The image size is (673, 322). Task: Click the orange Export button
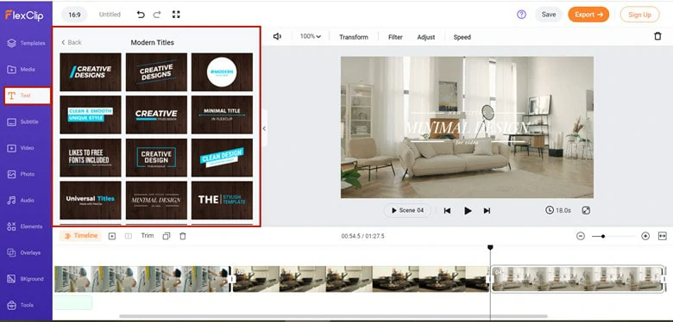588,15
